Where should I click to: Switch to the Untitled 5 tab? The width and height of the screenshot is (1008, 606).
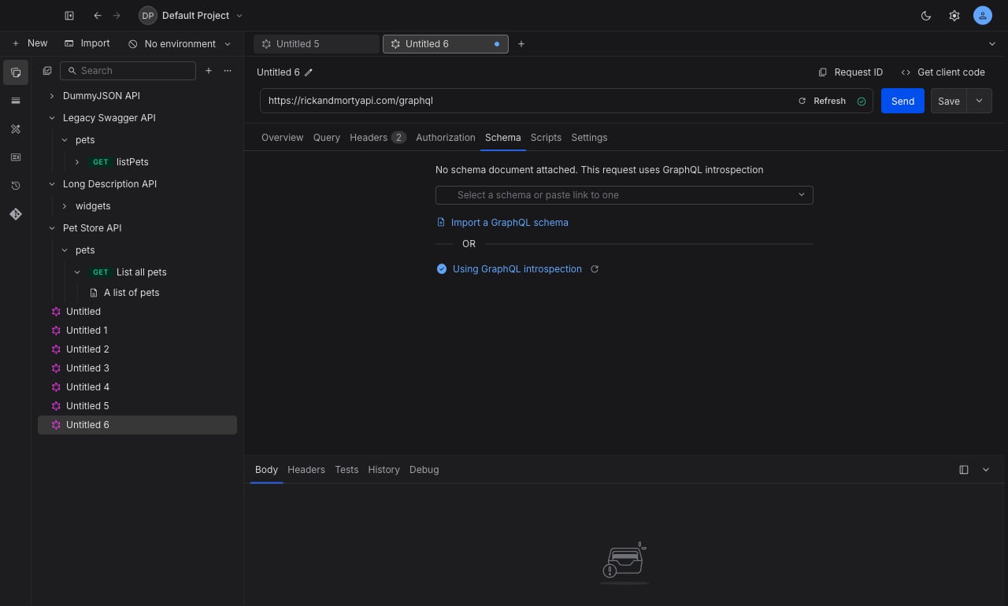317,44
